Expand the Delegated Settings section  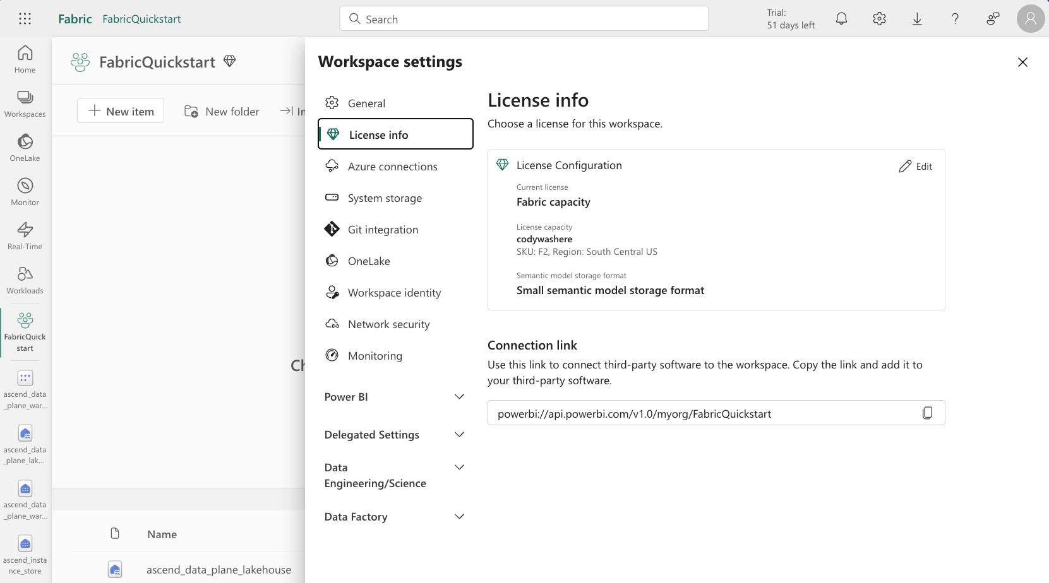[395, 435]
